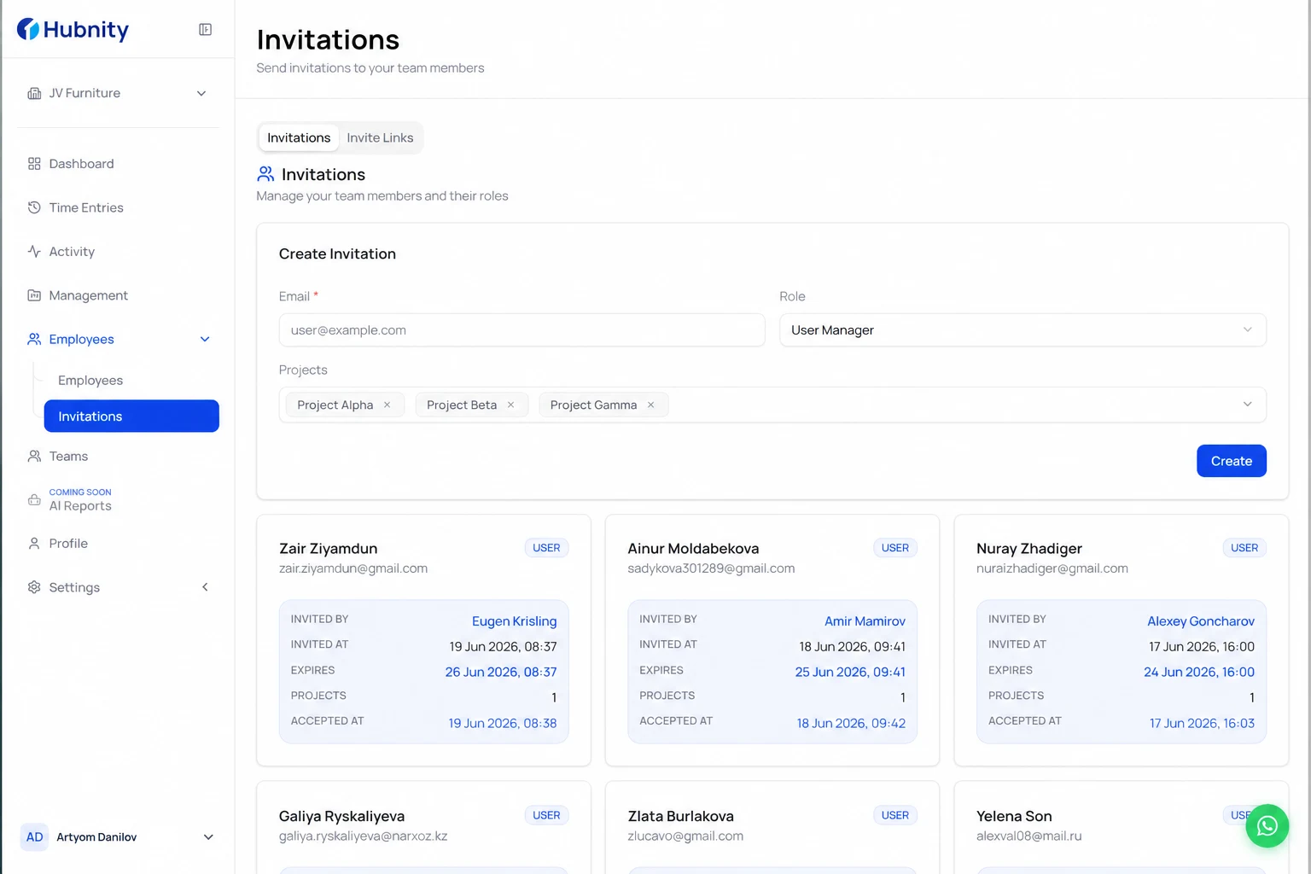1311x874 pixels.
Task: Open the Role dropdown showing User Manager
Action: 1023,330
